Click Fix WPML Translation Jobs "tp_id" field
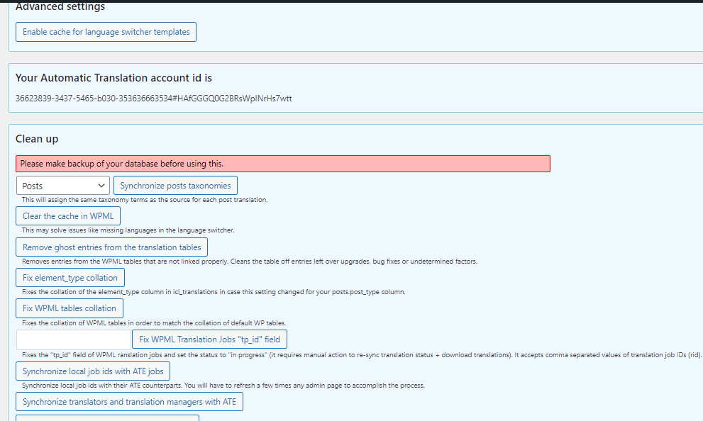The image size is (703, 421). (209, 339)
